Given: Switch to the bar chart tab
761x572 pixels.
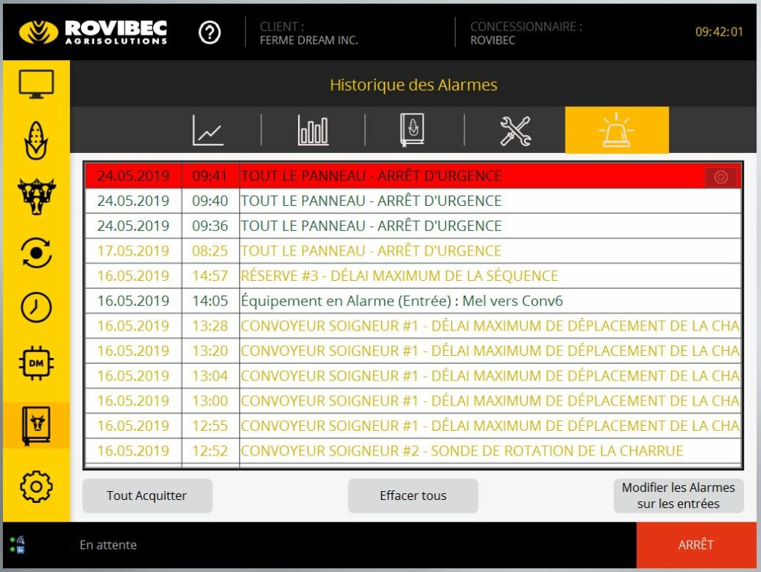Looking at the screenshot, I should (313, 130).
